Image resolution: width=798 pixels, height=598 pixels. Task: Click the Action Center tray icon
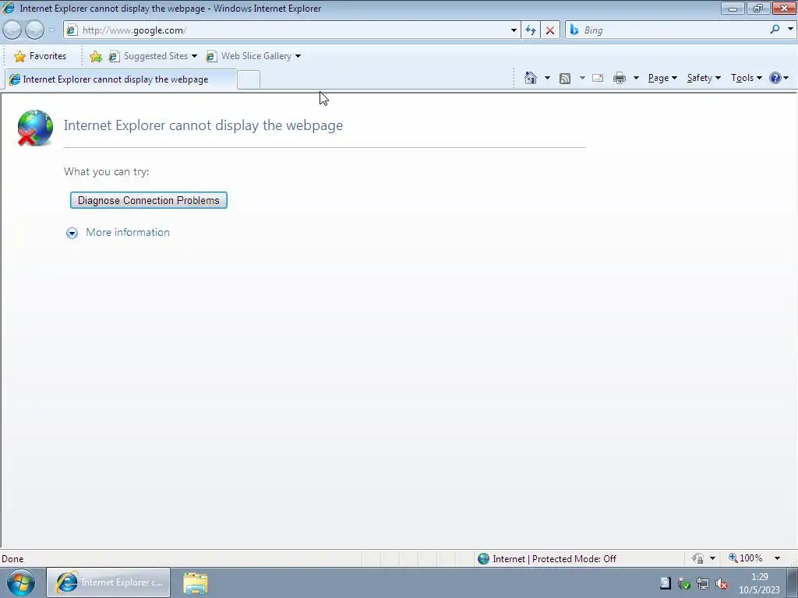(x=666, y=582)
